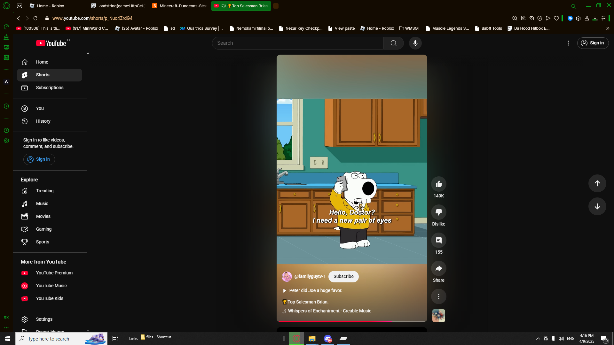Go to previous Short with up arrow

(x=597, y=183)
